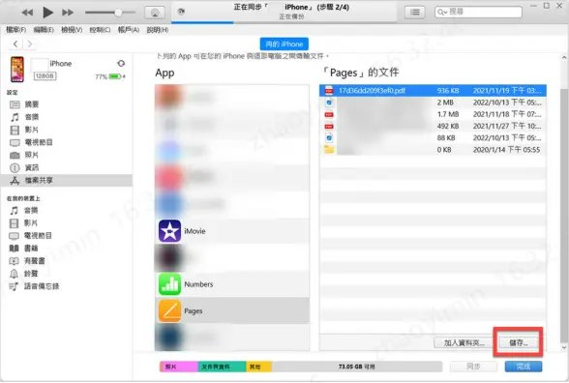
Task: Select the 492 KB PDF row
Action: click(433, 126)
